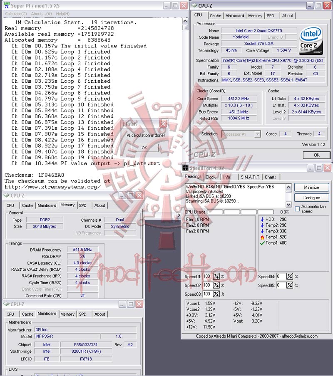Screen dimensions: 333x376
Task: Open the About...(A) menu in Super PI
Action: pyautogui.click(x=41, y=14)
